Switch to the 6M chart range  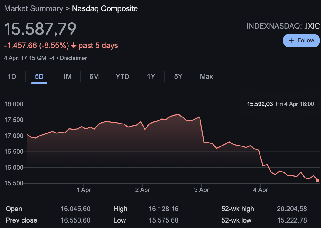point(94,77)
